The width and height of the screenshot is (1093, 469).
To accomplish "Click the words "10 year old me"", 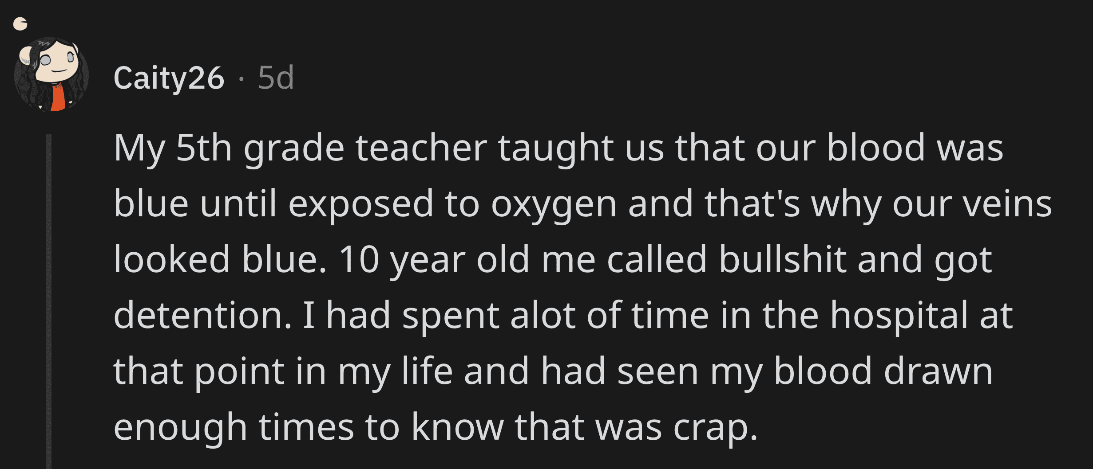I will [x=467, y=259].
